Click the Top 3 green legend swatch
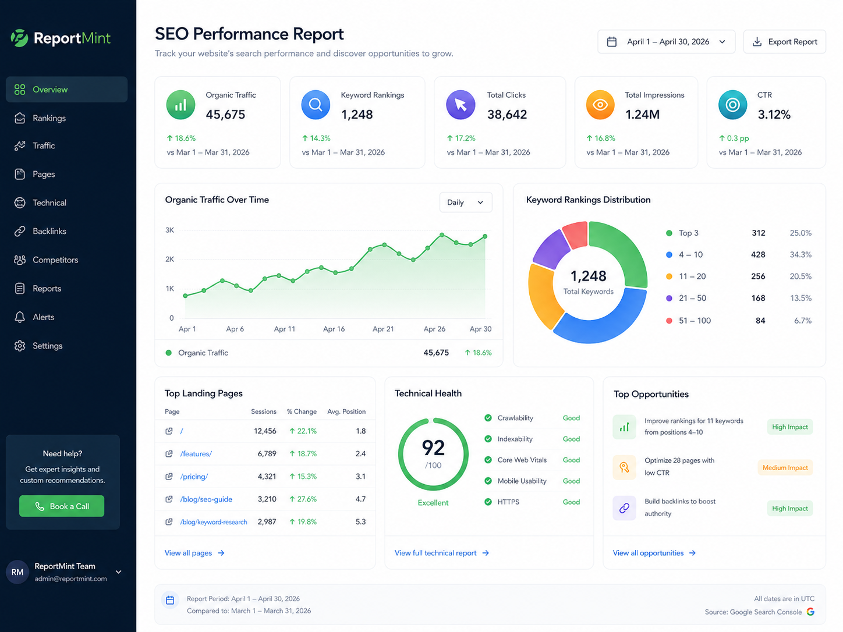 point(669,233)
